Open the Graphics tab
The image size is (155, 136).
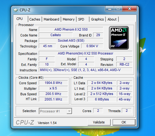[x=97, y=19]
